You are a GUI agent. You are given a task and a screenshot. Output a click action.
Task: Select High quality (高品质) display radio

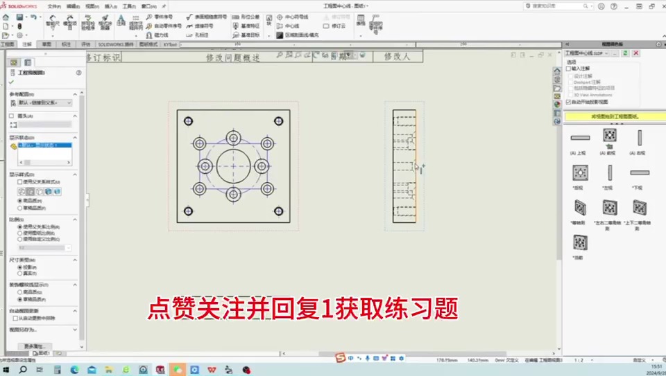[20, 201]
